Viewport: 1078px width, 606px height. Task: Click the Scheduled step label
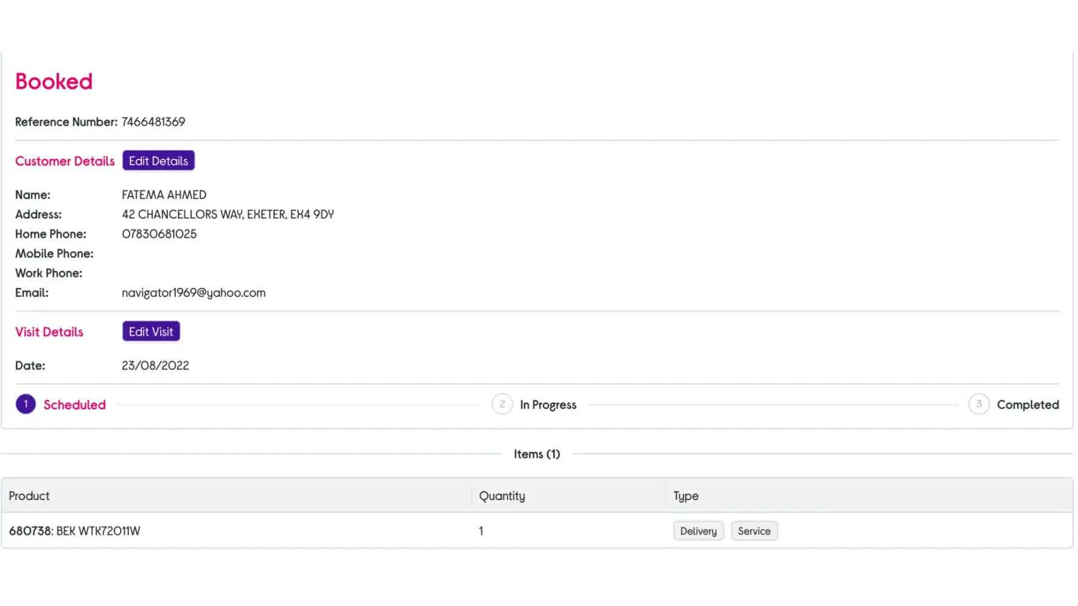[75, 405]
